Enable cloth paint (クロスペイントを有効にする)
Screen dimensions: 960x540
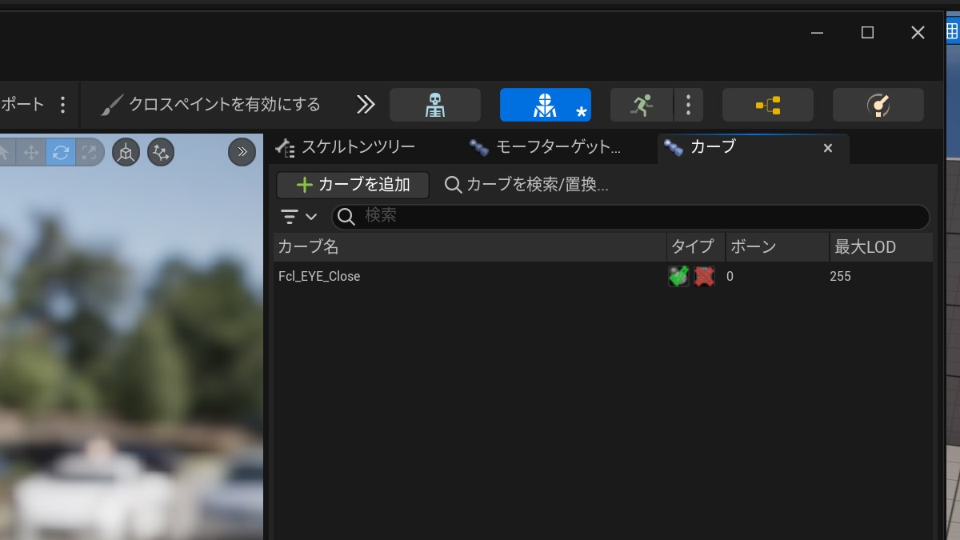211,105
